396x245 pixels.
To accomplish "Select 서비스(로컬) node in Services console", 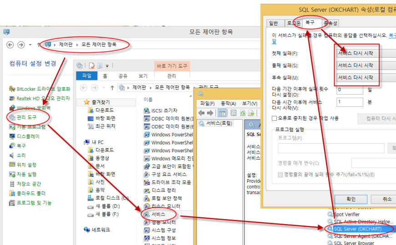I will tap(215, 123).
